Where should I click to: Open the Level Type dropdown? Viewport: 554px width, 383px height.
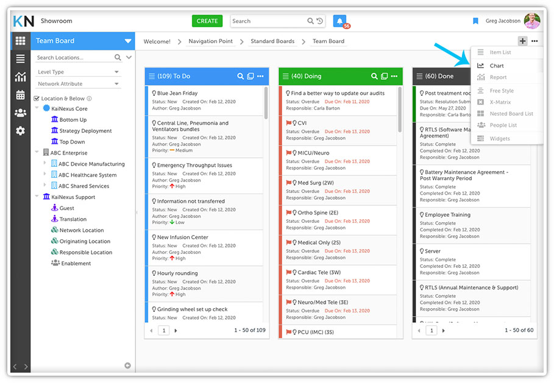[78, 72]
